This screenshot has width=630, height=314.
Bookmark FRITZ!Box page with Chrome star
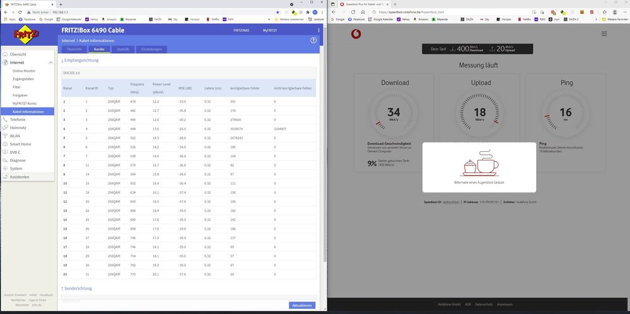point(277,13)
